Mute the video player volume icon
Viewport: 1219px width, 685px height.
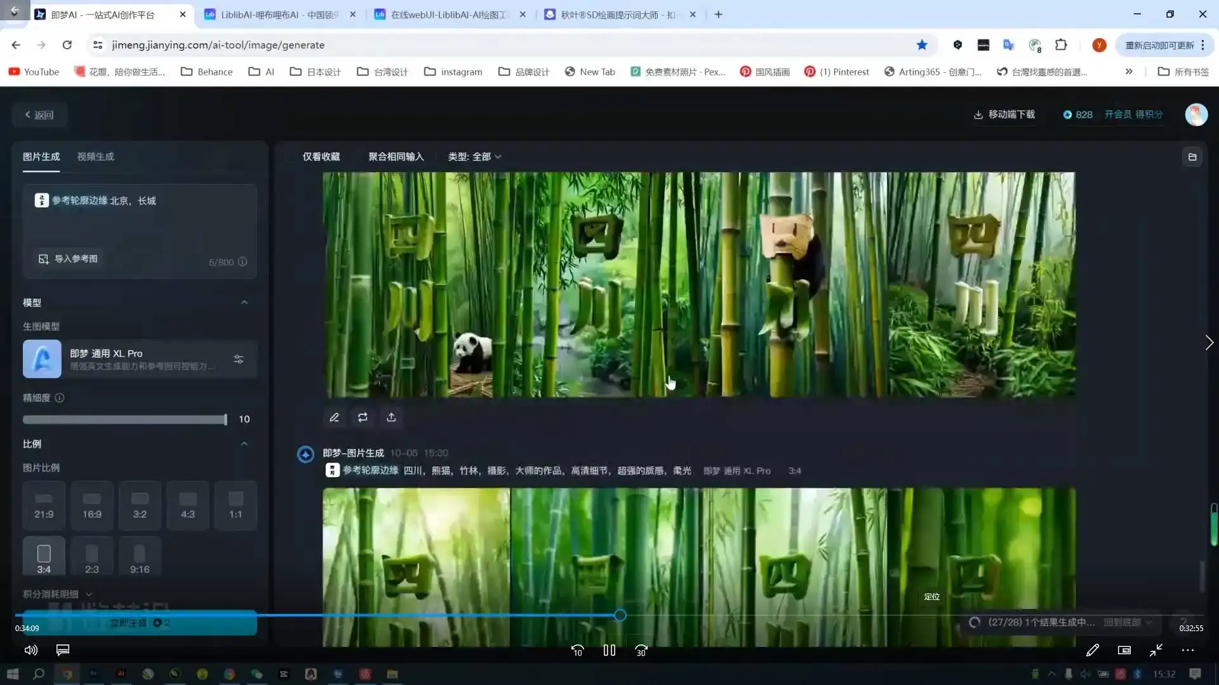pyautogui.click(x=30, y=650)
